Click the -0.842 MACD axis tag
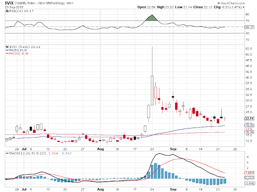 [x=249, y=183]
